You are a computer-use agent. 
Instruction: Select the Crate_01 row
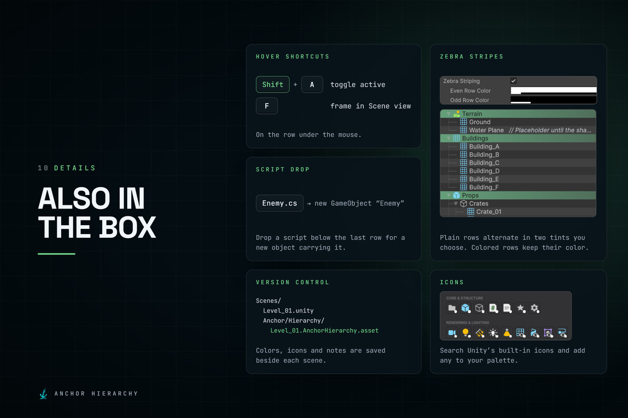click(x=518, y=212)
